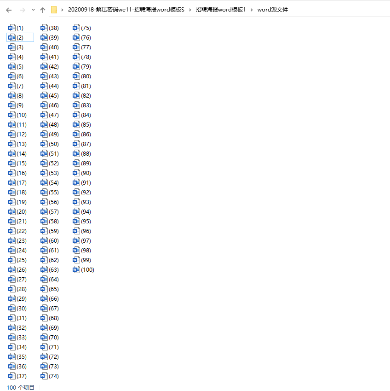The image size is (390, 391).
Task: Navigate to the 招聘海报word模板1 breadcrumb
Action: point(221,10)
